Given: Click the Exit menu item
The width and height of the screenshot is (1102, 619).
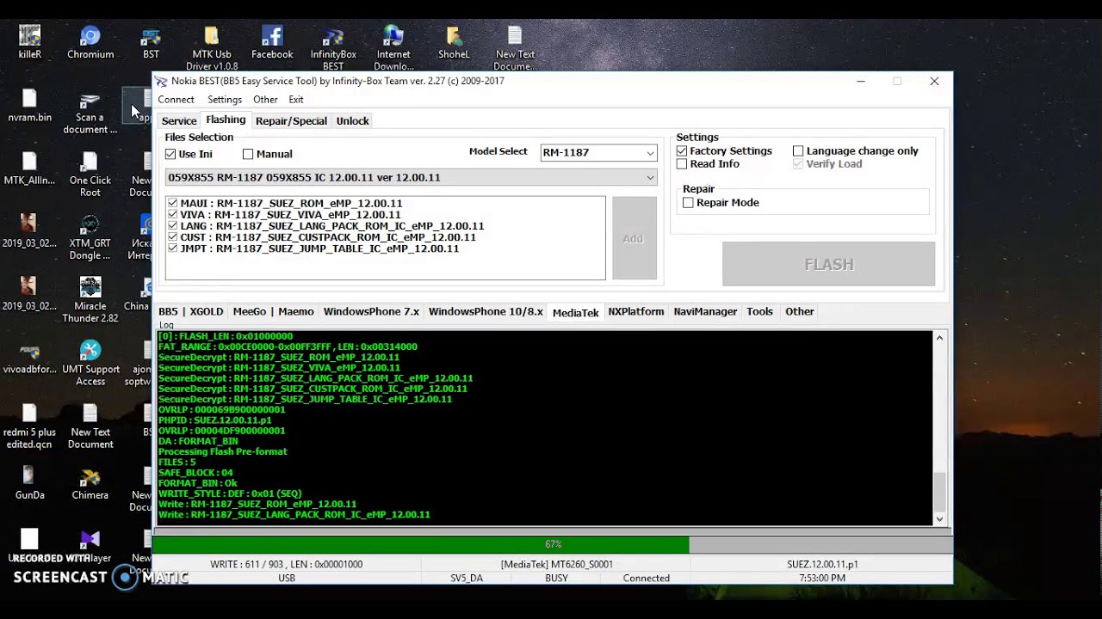Looking at the screenshot, I should [296, 100].
